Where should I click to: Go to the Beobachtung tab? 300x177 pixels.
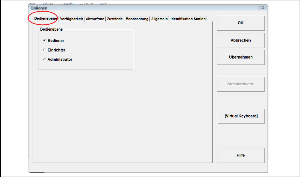click(137, 19)
